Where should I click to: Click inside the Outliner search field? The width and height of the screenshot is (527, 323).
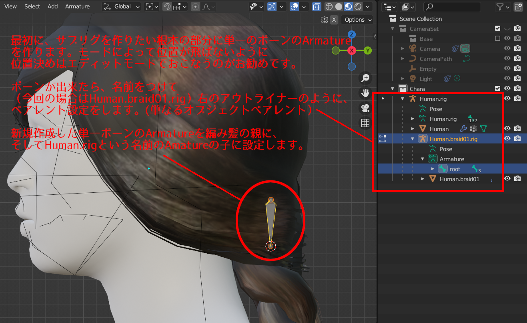pyautogui.click(x=452, y=7)
